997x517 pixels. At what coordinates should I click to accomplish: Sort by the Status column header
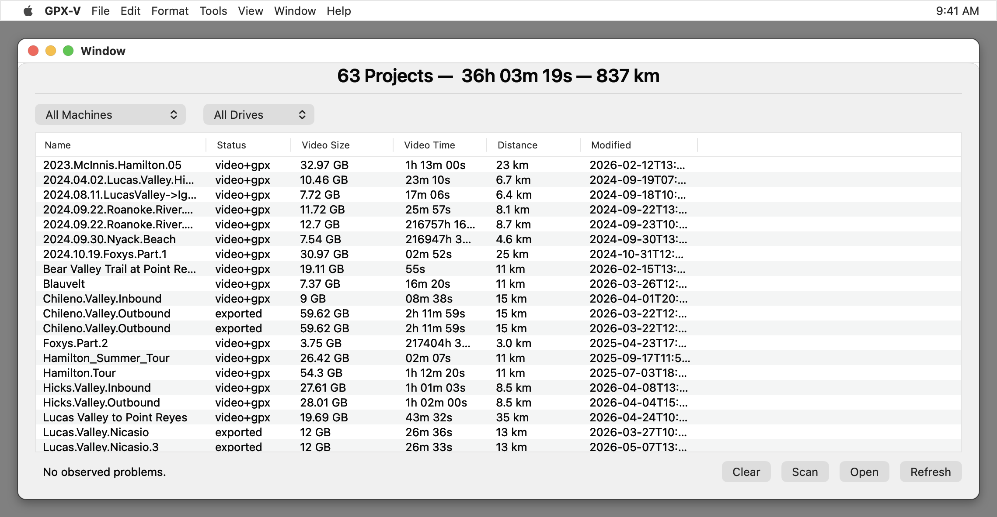point(248,145)
